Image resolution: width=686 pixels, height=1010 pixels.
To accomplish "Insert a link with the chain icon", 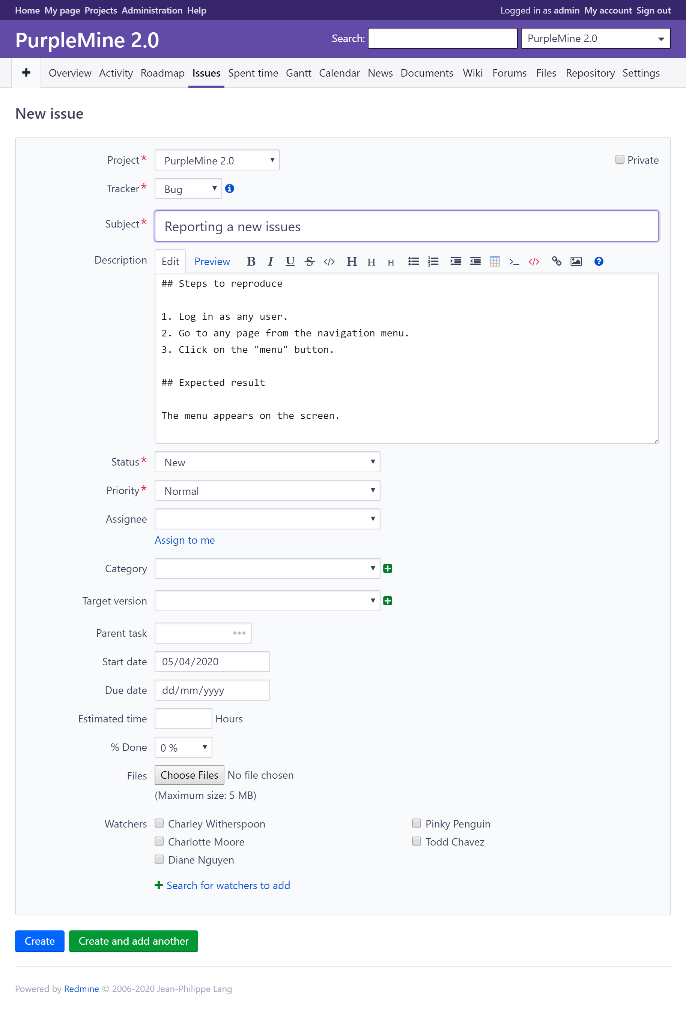I will (x=556, y=261).
